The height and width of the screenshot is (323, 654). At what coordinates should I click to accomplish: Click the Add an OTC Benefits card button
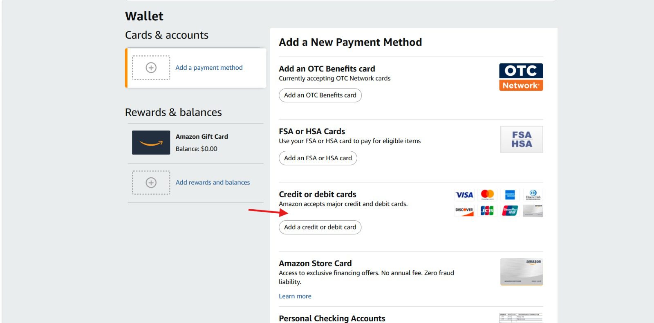(x=320, y=95)
